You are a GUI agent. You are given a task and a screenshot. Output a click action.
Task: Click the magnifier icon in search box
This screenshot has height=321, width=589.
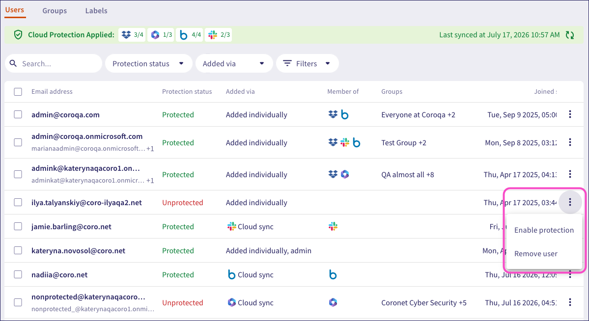pyautogui.click(x=13, y=63)
